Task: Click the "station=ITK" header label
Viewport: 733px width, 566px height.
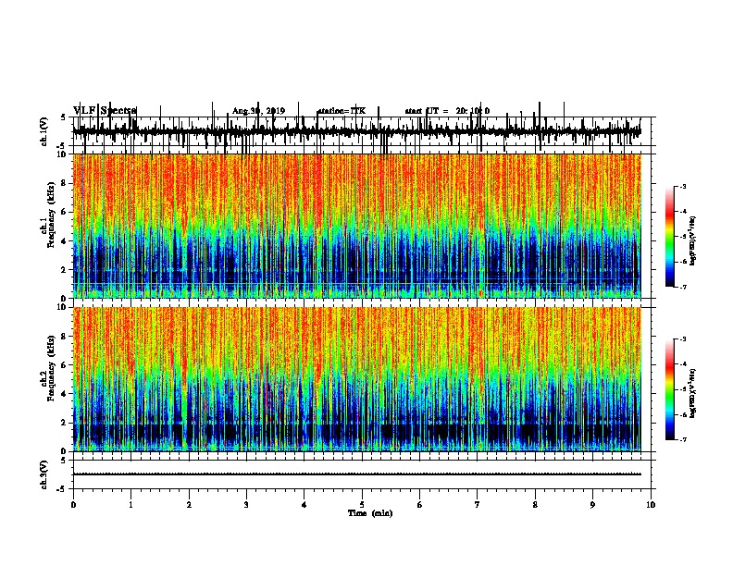Action: [x=342, y=111]
